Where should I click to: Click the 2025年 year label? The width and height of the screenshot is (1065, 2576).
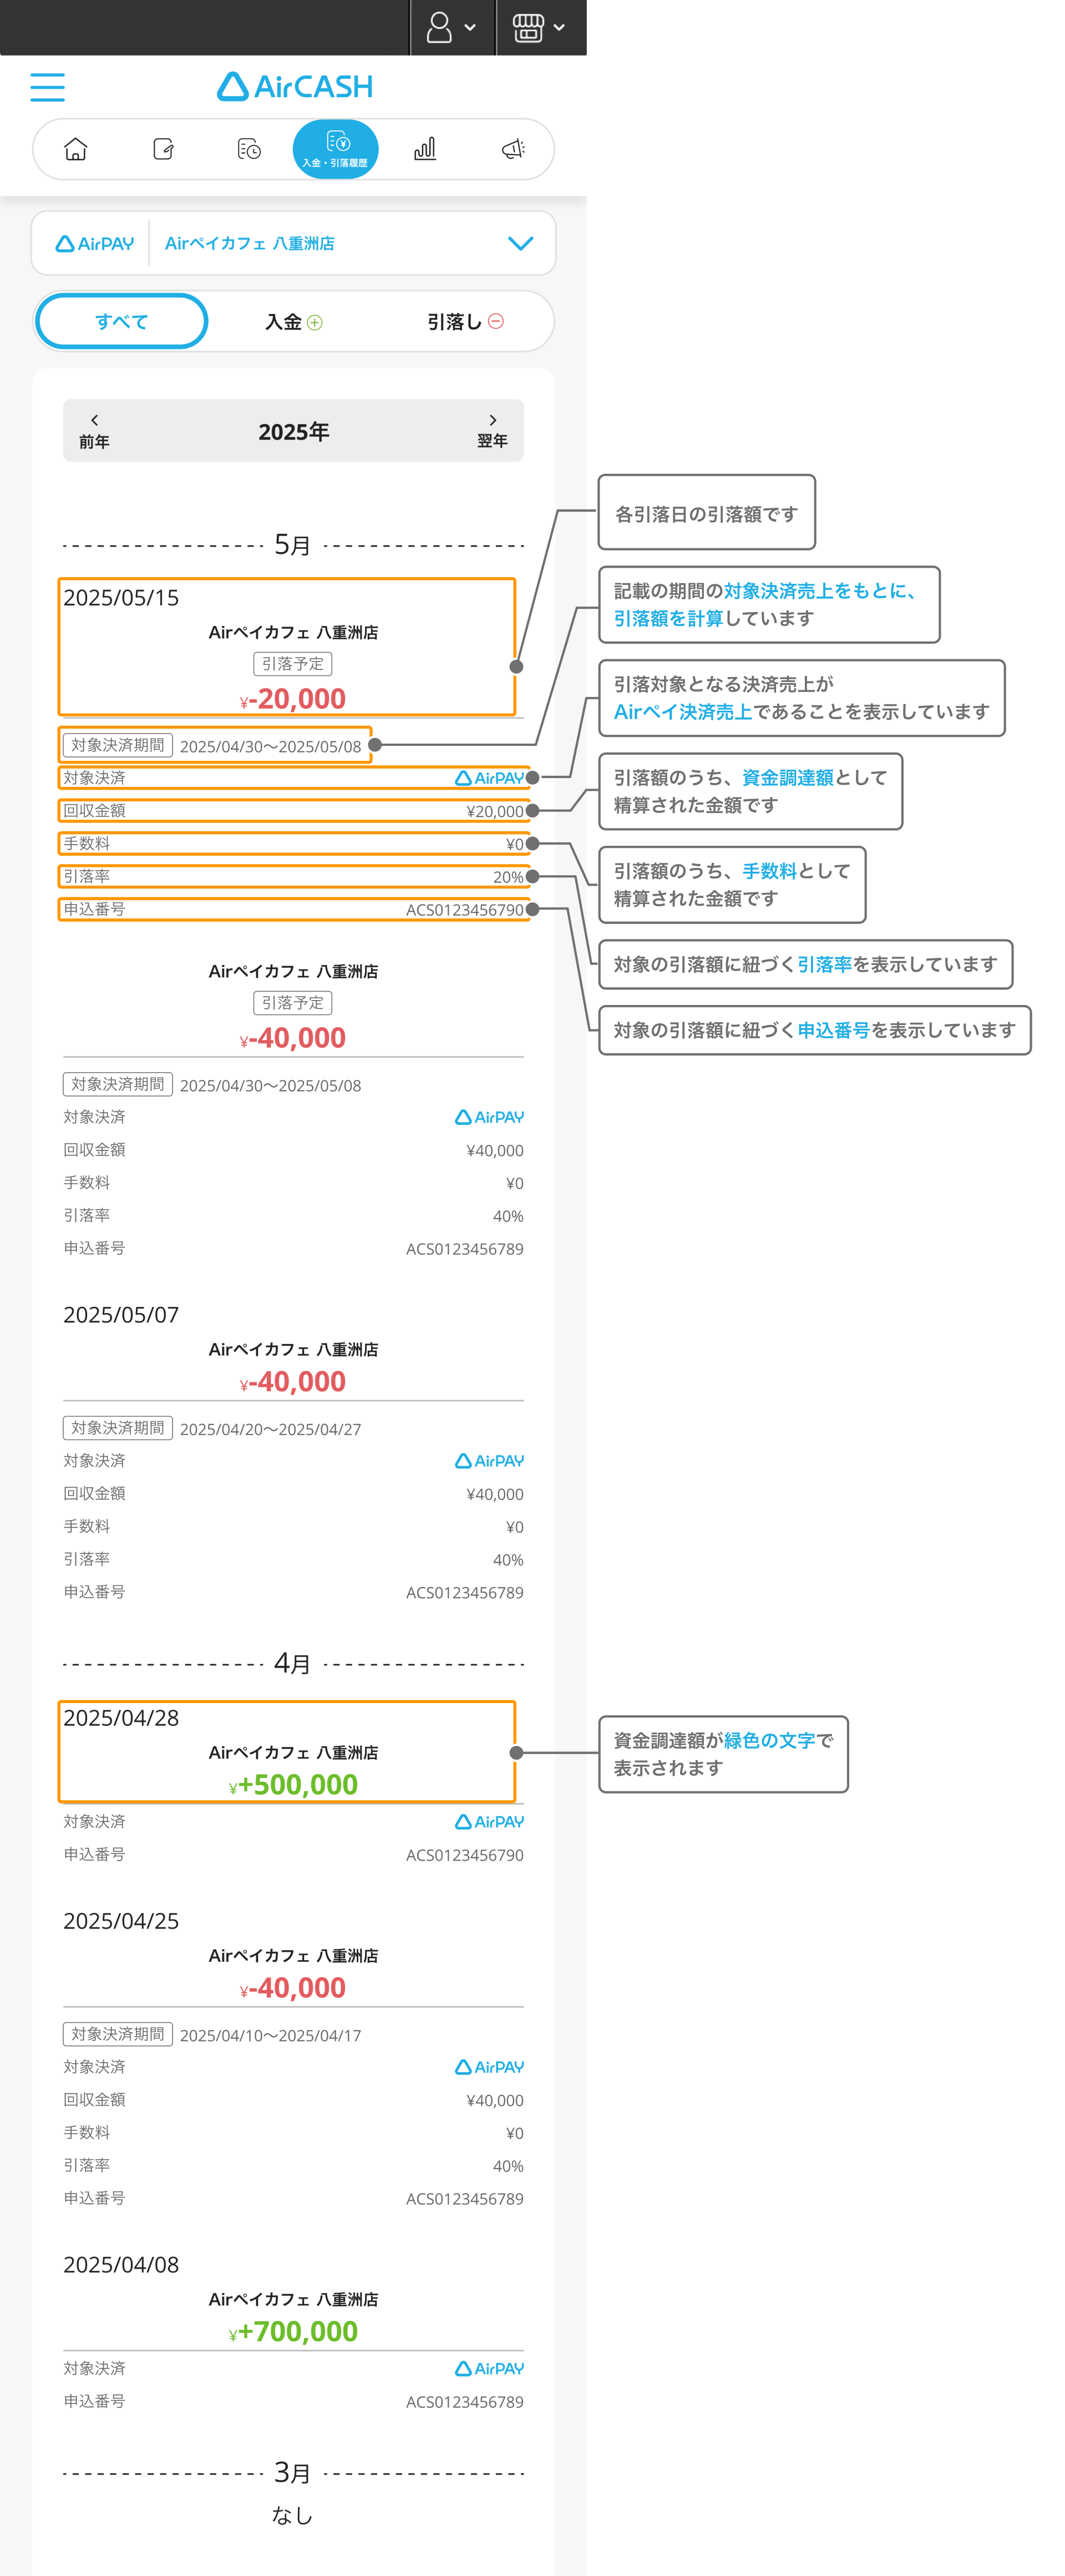(x=294, y=432)
